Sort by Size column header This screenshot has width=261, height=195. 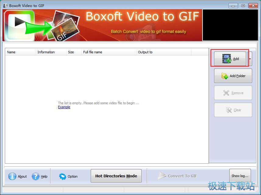coord(74,52)
